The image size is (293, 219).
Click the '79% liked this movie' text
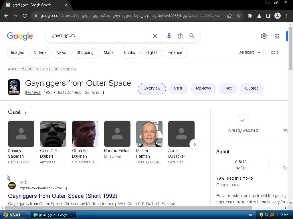[235, 179]
